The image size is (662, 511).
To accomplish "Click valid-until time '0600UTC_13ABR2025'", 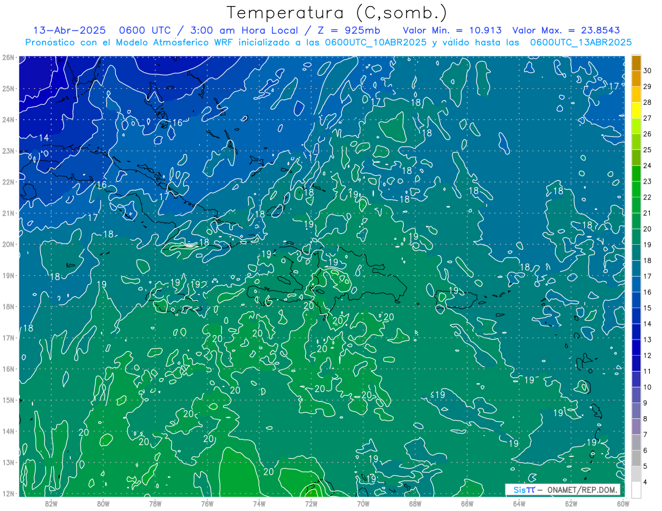I will [580, 42].
